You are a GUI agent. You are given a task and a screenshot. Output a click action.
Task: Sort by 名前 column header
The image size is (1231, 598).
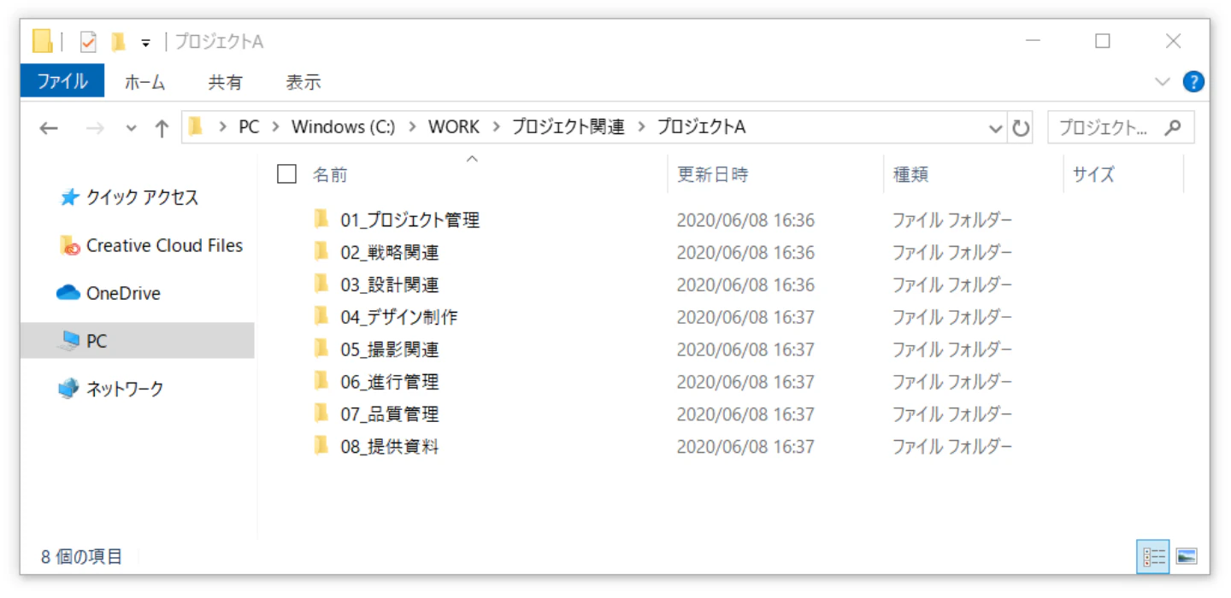(x=330, y=174)
